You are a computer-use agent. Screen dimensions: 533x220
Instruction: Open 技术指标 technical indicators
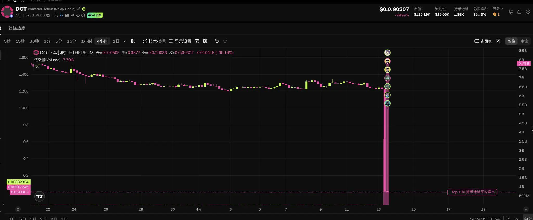[x=154, y=41]
